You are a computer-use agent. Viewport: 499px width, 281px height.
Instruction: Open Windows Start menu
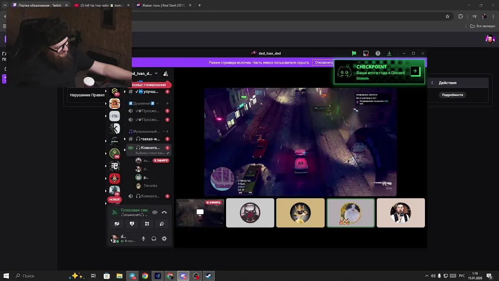[6, 276]
